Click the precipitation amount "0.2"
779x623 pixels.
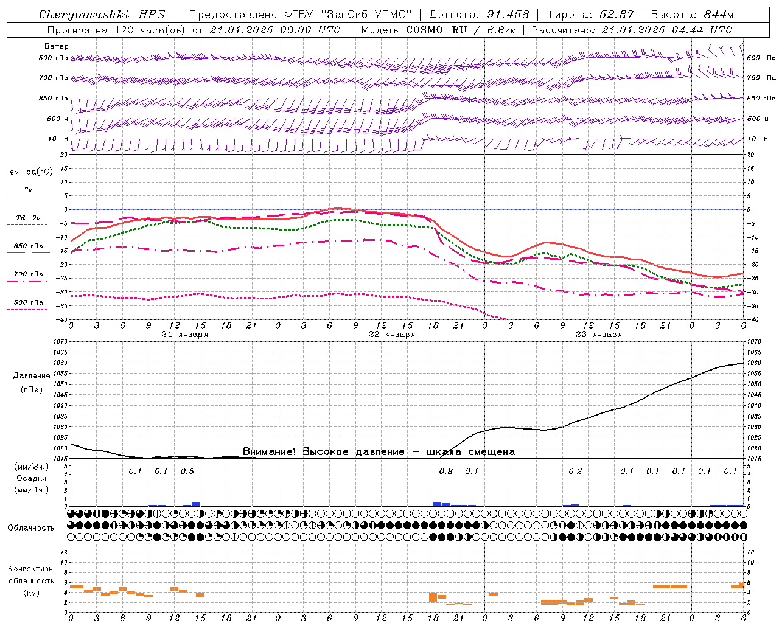pyautogui.click(x=575, y=472)
